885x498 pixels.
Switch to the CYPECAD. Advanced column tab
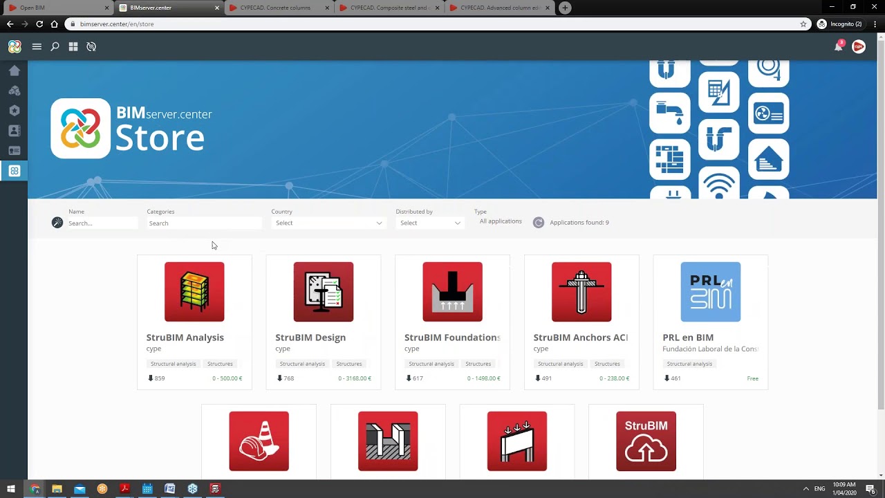coord(500,8)
